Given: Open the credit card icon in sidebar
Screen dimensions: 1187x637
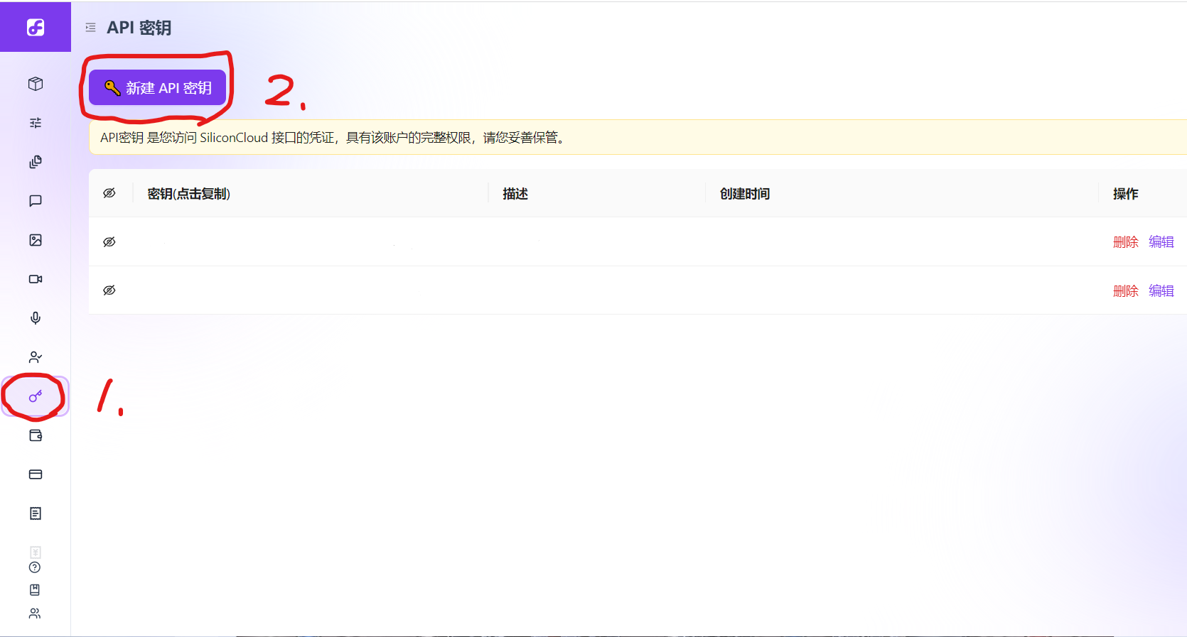Looking at the screenshot, I should click(x=36, y=474).
